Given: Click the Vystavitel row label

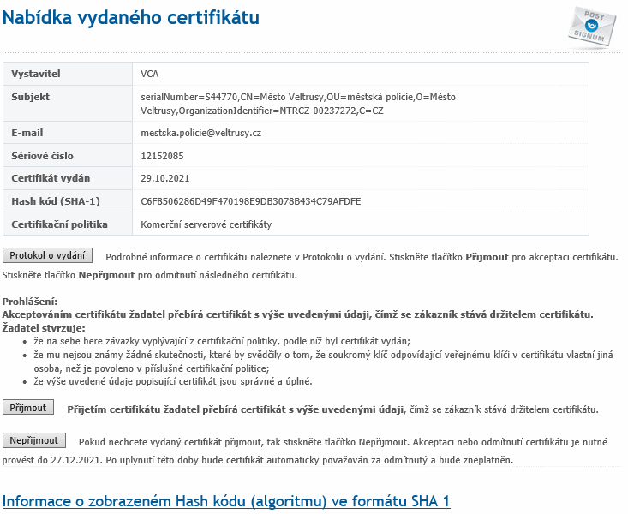Looking at the screenshot, I should coord(35,75).
